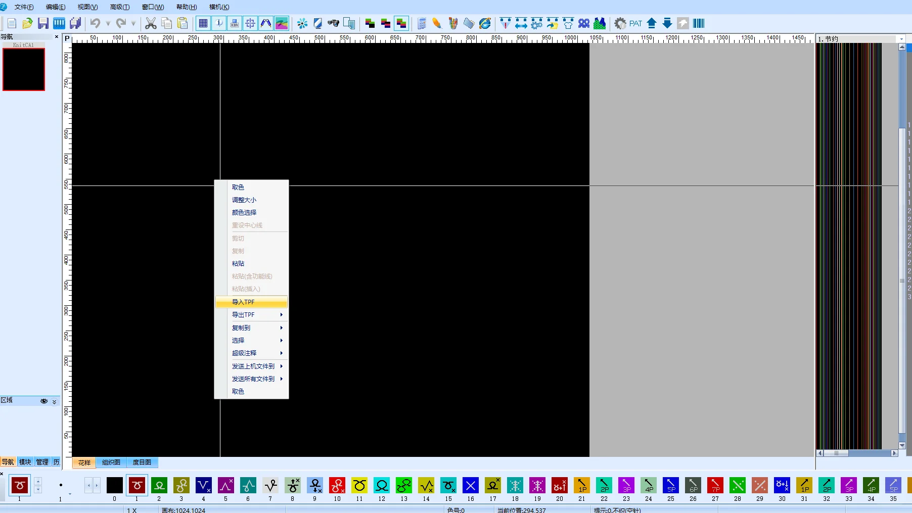Click the save-all stacked floppy disks icon
The image size is (912, 513).
[x=75, y=23]
